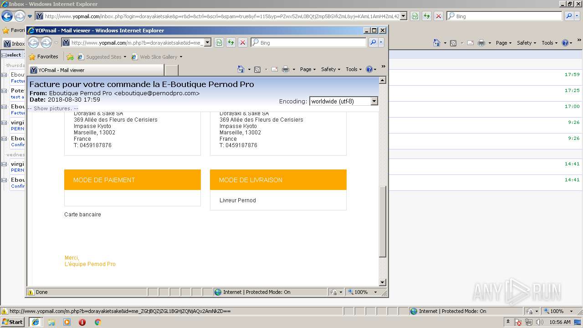Open Safety menu in Inbox window
Viewport: 583px width, 328px height.
click(526, 43)
